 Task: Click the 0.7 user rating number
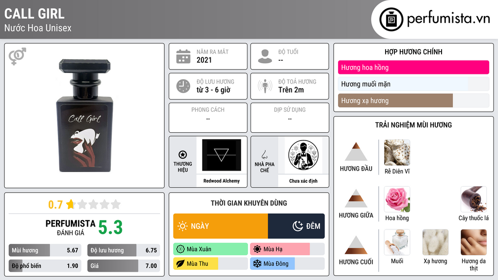click(x=55, y=205)
